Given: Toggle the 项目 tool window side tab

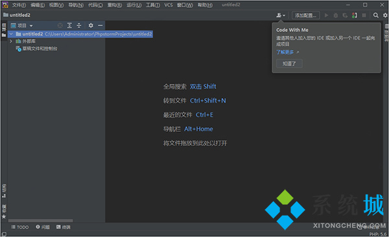Looking at the screenshot, I should (x=4, y=30).
